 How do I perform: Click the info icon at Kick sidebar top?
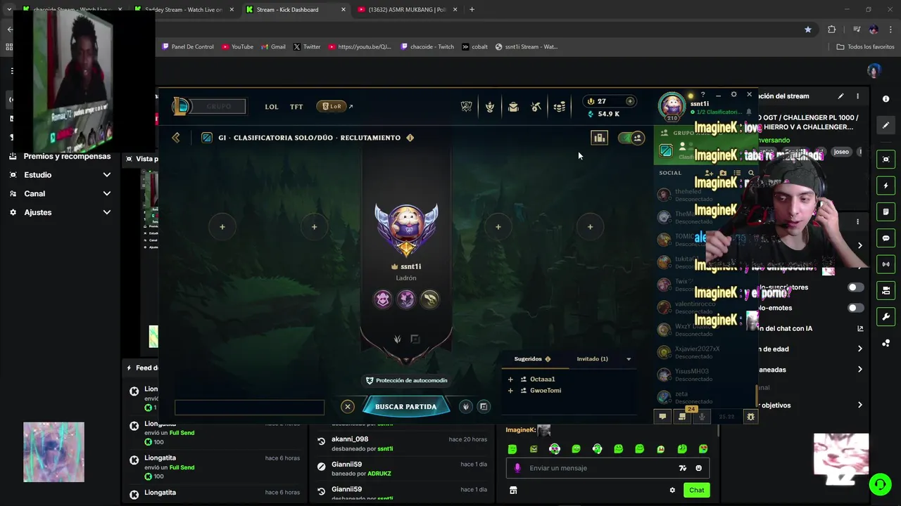click(x=886, y=99)
